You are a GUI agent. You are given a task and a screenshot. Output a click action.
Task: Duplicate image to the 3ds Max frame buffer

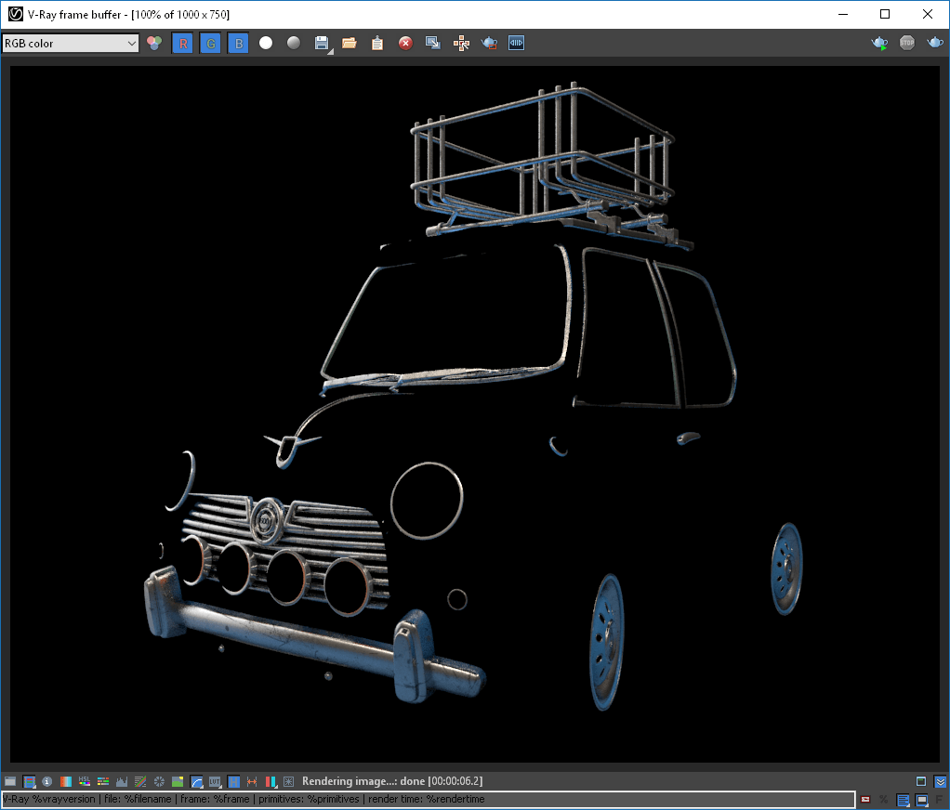[431, 43]
